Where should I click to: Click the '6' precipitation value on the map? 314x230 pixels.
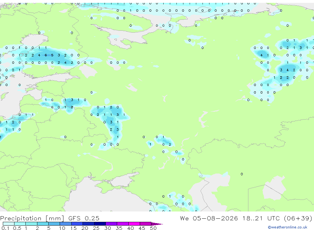(x=46, y=55)
